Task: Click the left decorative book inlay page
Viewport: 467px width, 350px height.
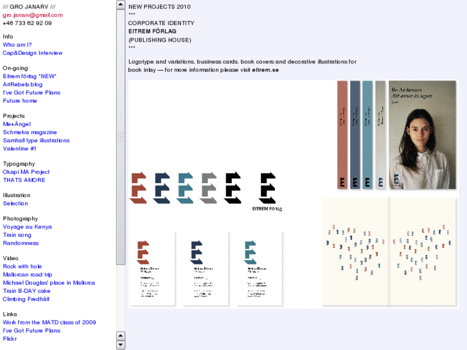Action: coord(355,251)
